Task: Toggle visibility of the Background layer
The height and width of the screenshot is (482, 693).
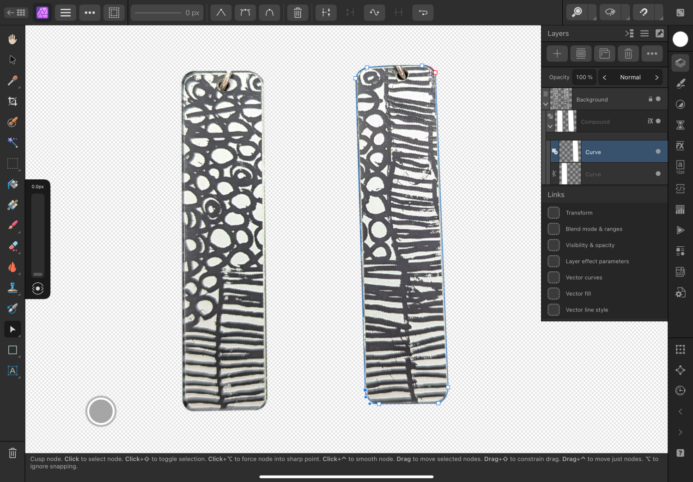Action: (x=658, y=99)
